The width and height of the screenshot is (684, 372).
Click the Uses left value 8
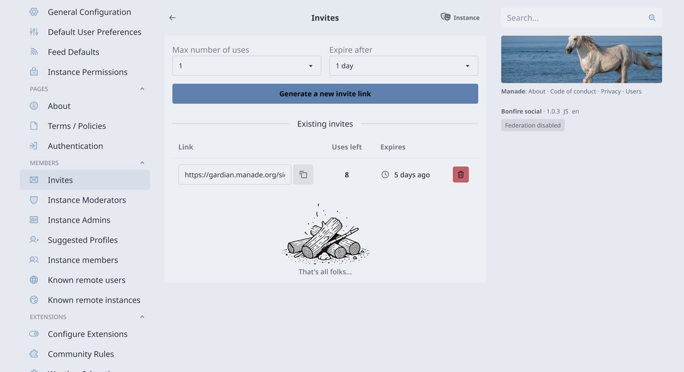point(346,175)
